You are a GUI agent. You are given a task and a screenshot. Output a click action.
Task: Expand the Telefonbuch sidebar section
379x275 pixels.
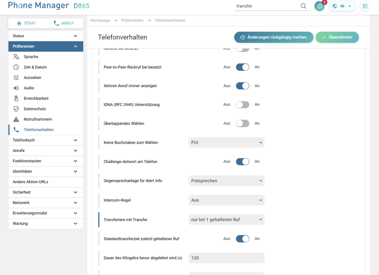pos(46,140)
